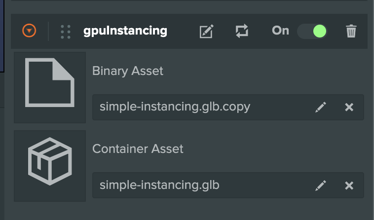Click the On label beside the switch
The height and width of the screenshot is (220, 374).
[280, 31]
